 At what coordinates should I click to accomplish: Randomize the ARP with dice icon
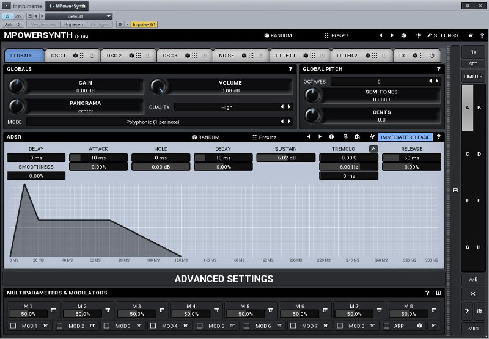point(419,326)
